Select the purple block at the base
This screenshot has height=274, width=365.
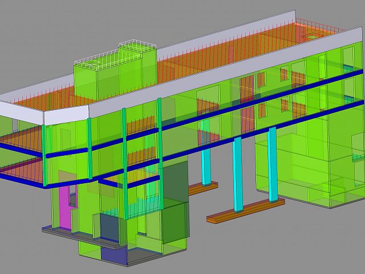[114, 255]
